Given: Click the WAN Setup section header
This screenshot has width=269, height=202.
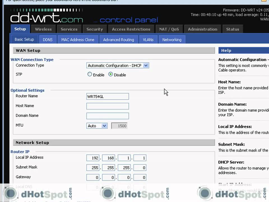Looking at the screenshot, I should [x=114, y=50].
